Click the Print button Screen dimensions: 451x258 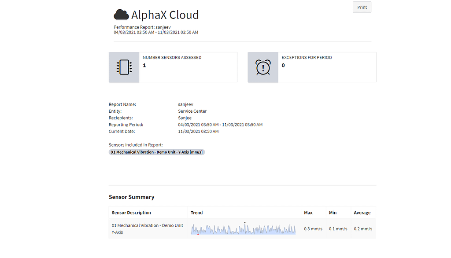(362, 7)
